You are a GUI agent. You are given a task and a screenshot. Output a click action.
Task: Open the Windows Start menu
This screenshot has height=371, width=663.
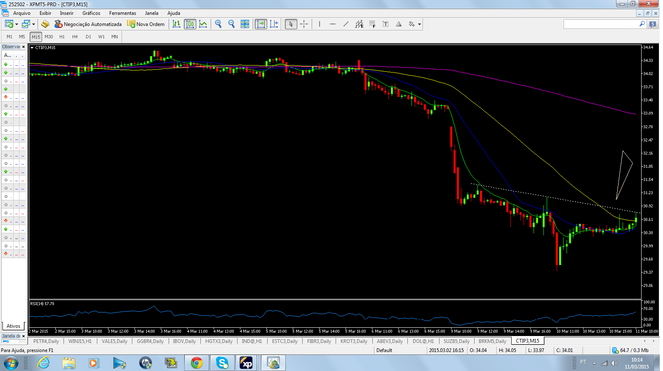[x=11, y=363]
